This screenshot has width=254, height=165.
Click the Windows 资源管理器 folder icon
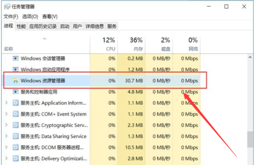(16, 81)
